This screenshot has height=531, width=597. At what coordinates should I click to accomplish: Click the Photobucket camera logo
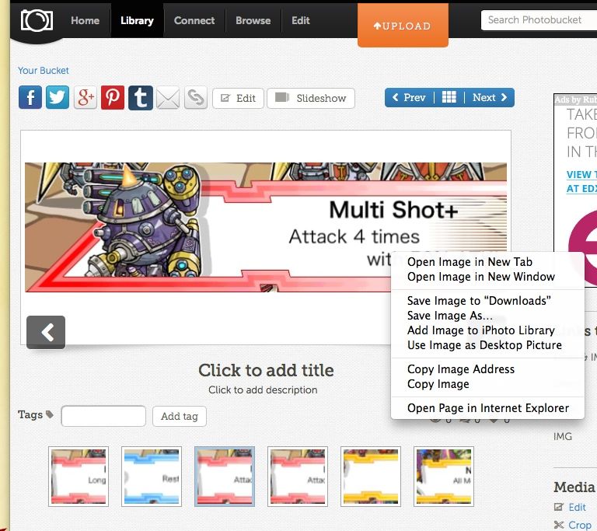point(36,20)
